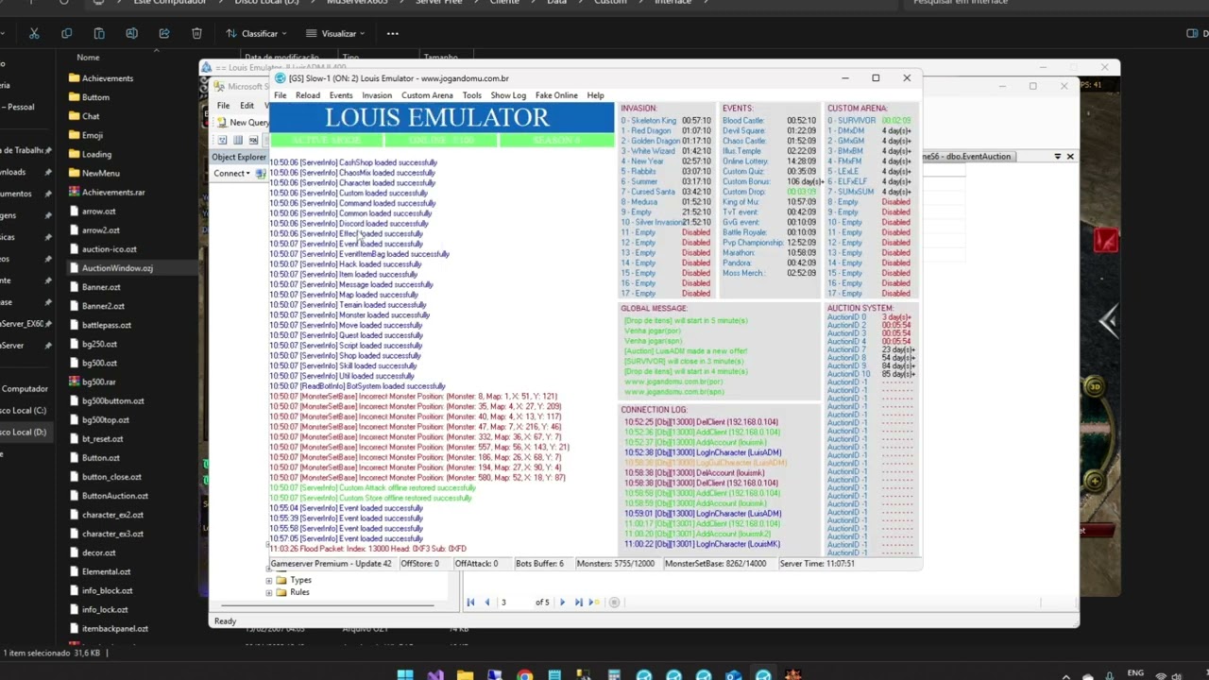
Task: Select the battlepass.ozt file
Action: (106, 325)
